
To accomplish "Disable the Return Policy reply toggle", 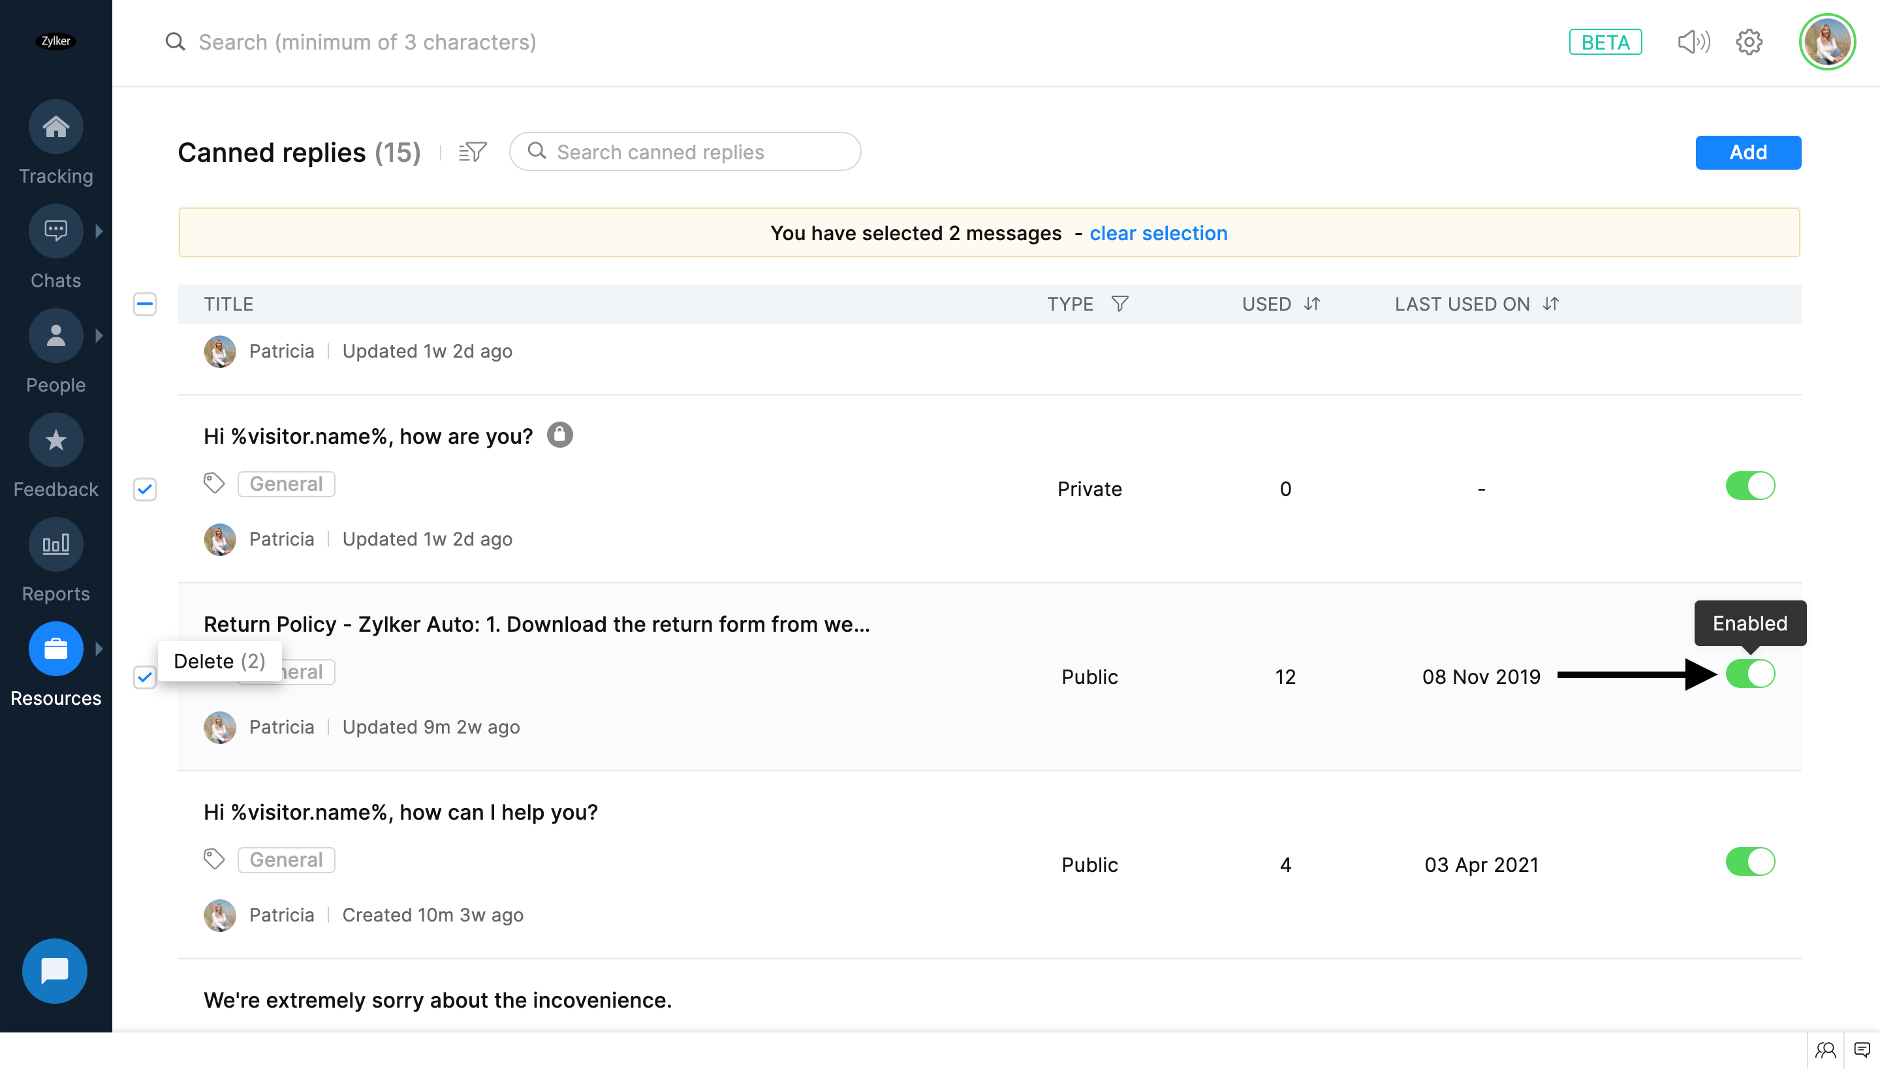I will pyautogui.click(x=1750, y=674).
